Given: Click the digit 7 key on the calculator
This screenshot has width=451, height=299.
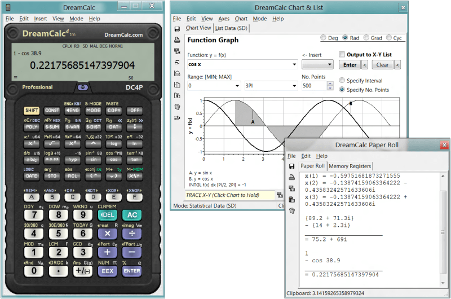Looking at the screenshot, I should 34,215.
